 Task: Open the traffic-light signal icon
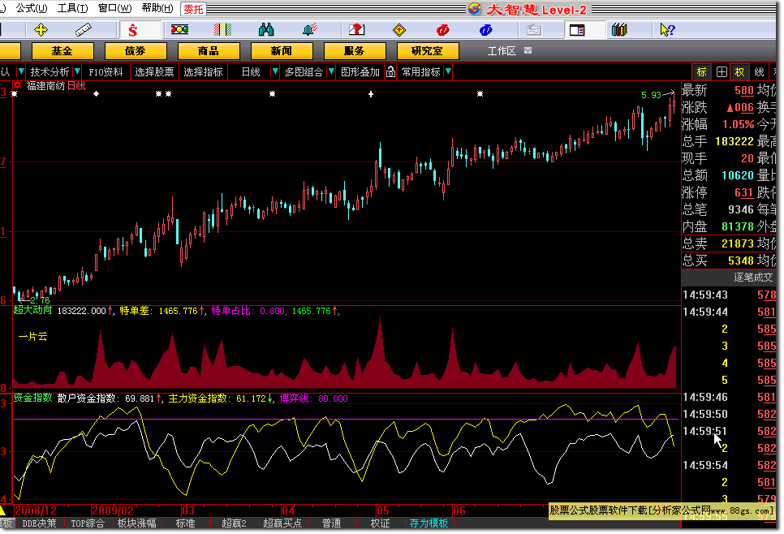tap(179, 29)
